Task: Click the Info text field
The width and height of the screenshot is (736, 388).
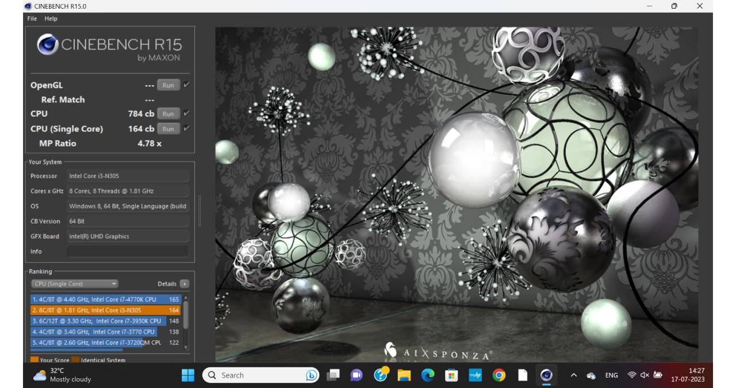Action: [128, 251]
